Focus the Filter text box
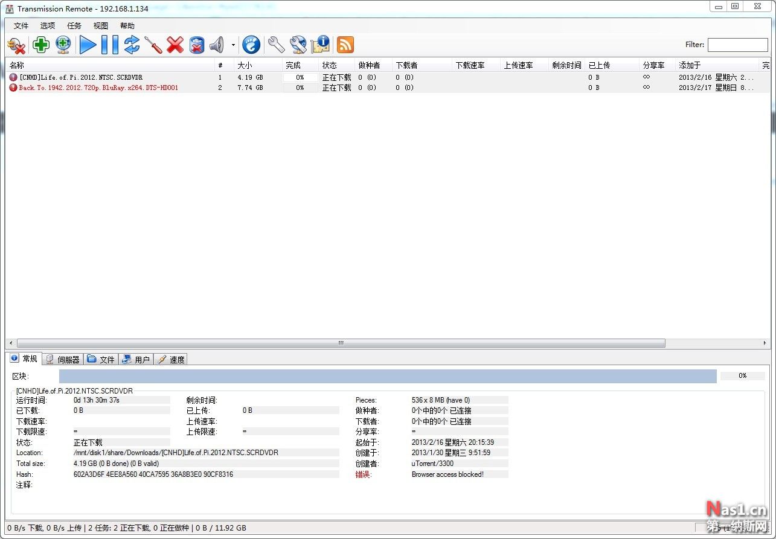 click(x=737, y=45)
